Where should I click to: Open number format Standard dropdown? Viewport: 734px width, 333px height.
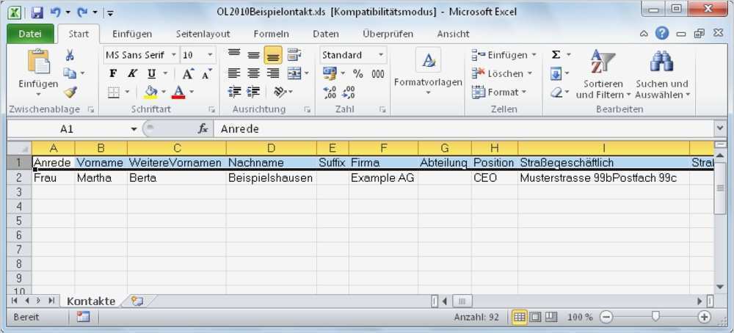381,55
